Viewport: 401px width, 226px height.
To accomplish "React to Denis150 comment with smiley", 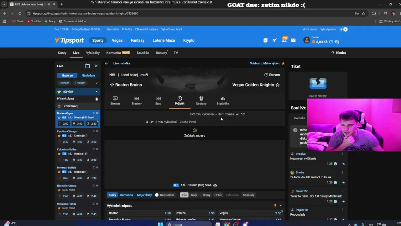I will 335,202.
